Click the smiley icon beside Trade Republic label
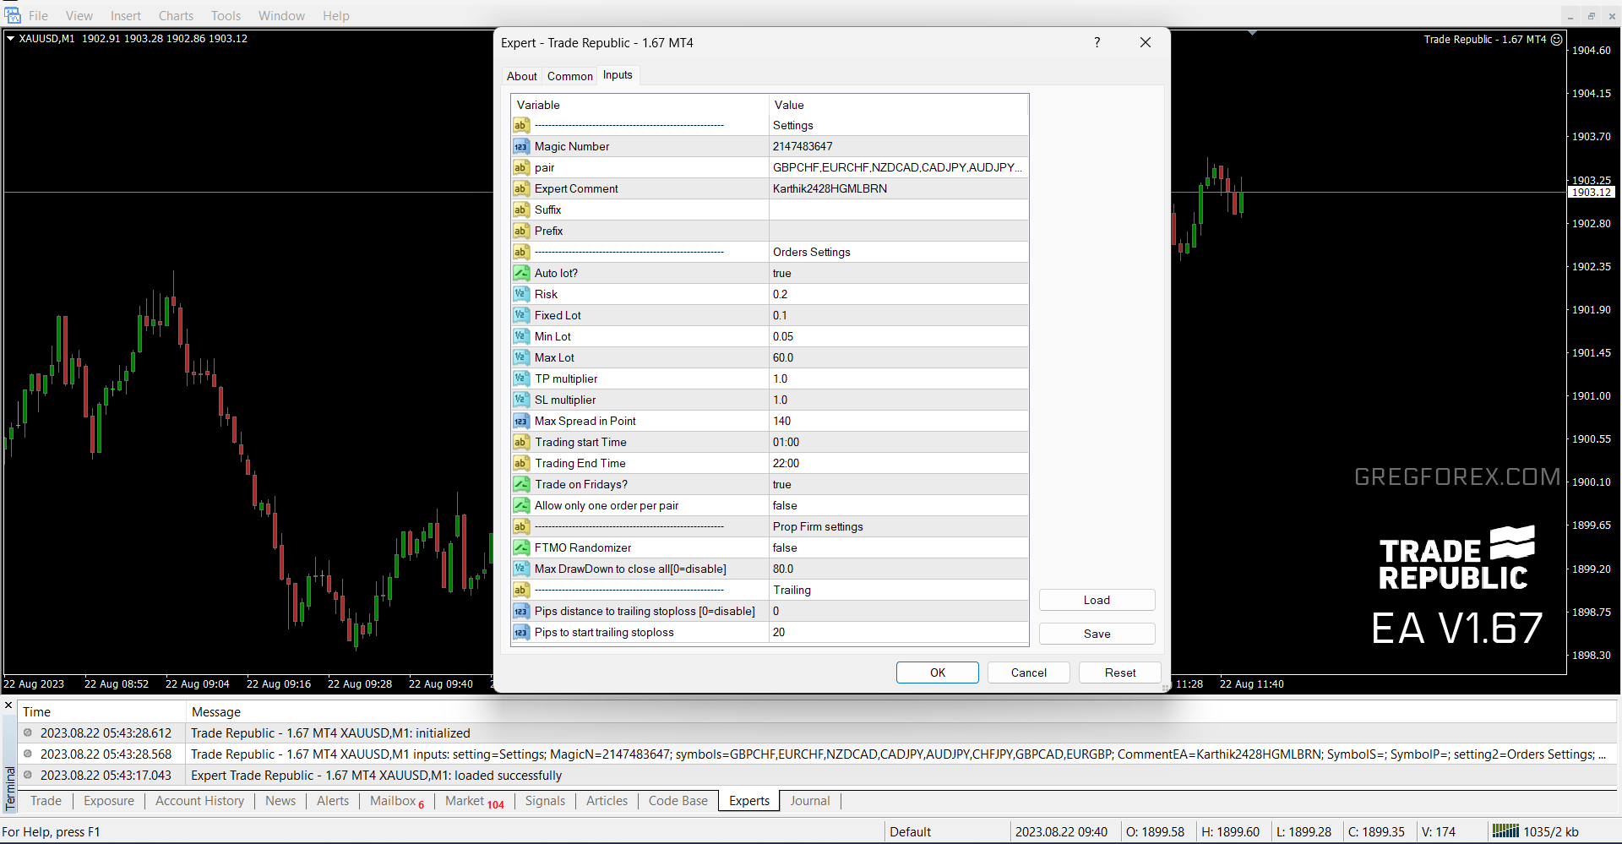Image resolution: width=1622 pixels, height=844 pixels. [1556, 40]
